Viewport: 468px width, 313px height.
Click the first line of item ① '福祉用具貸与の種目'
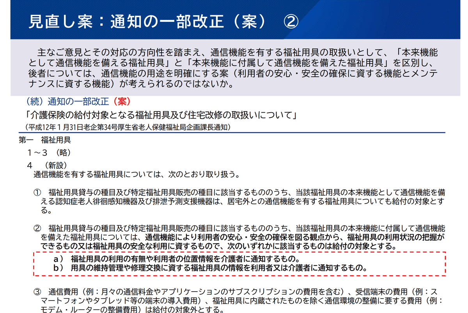pos(239,193)
